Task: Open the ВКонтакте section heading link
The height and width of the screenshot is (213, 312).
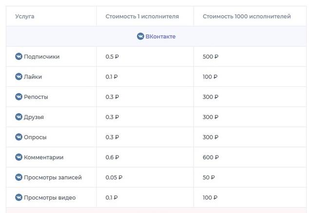Action: pyautogui.click(x=160, y=37)
